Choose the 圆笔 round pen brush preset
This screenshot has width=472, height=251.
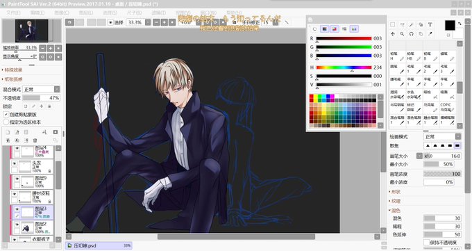click(397, 69)
